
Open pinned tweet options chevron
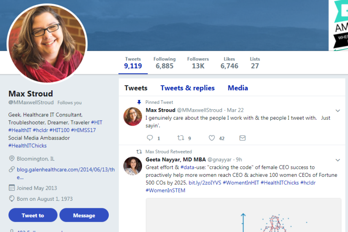[x=337, y=111]
